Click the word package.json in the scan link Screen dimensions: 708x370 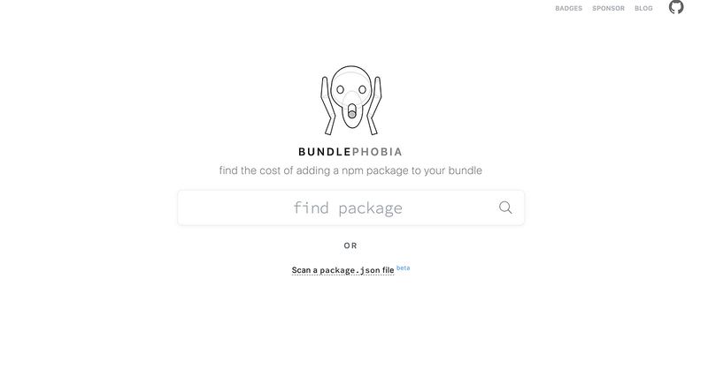click(x=350, y=270)
